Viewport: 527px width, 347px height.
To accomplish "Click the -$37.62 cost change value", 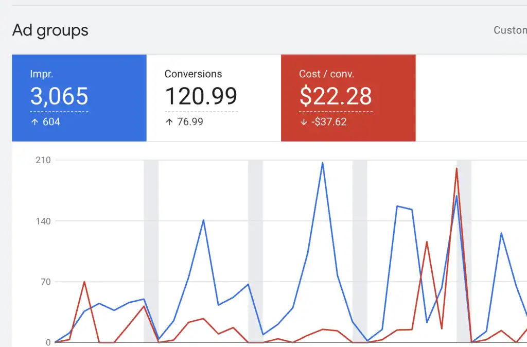I will (329, 122).
